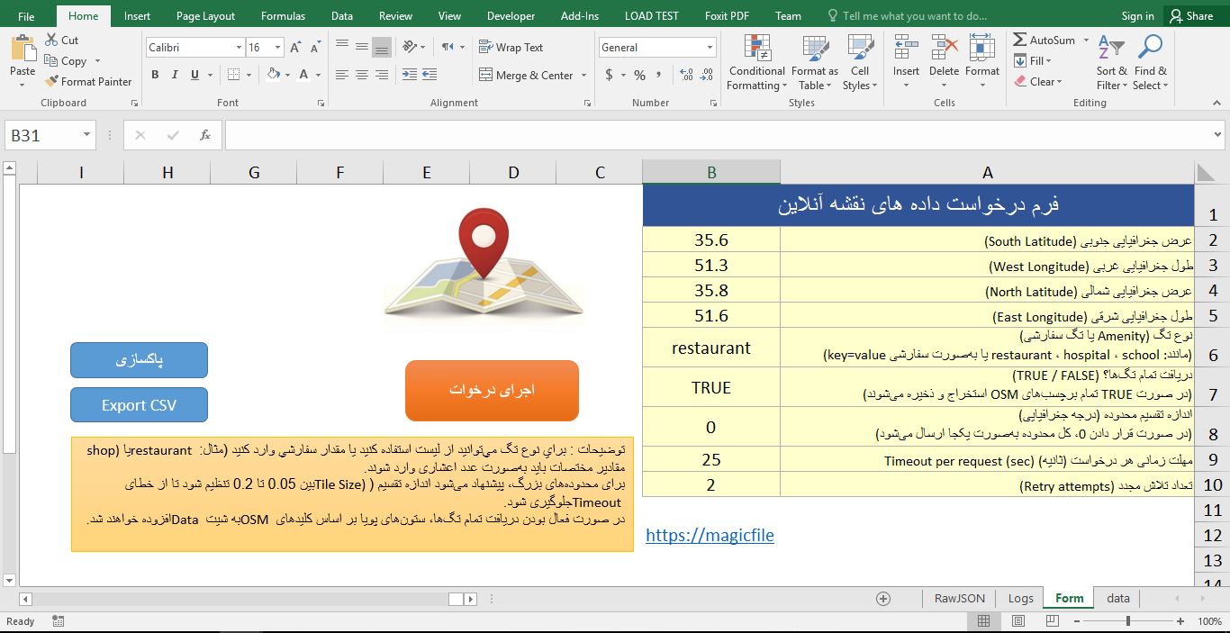Toggle bold formatting
The height and width of the screenshot is (633, 1230).
point(154,76)
